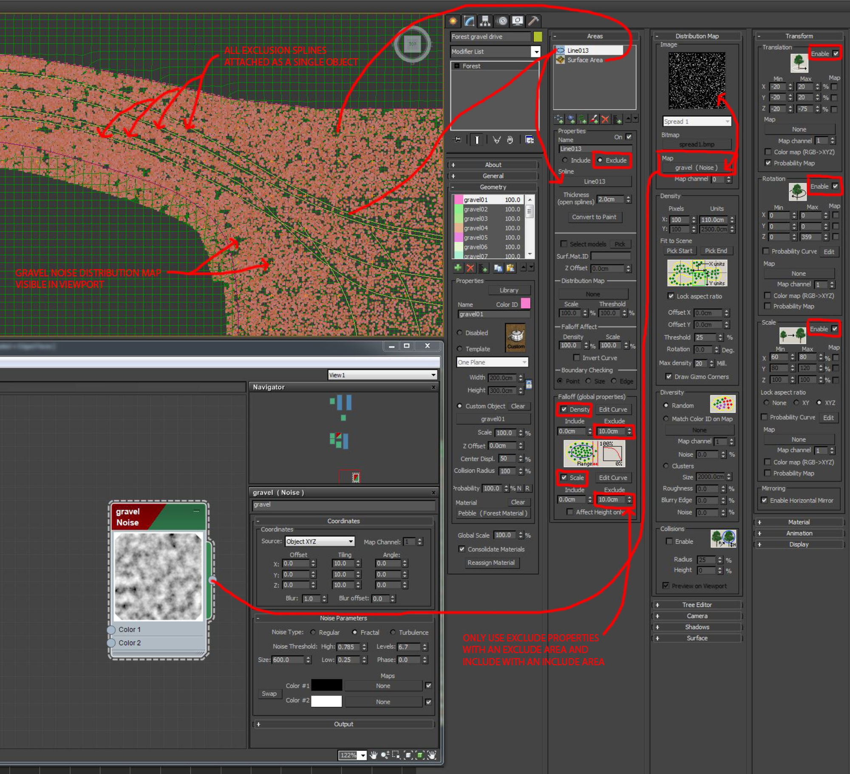Select Zoom magnifier tool in material editor
This screenshot has height=774, width=850.
pyautogui.click(x=385, y=755)
